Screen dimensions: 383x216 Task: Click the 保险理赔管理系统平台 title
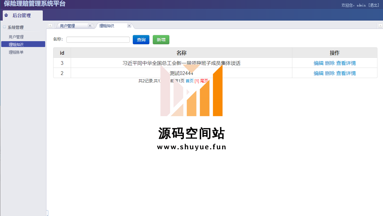click(35, 4)
